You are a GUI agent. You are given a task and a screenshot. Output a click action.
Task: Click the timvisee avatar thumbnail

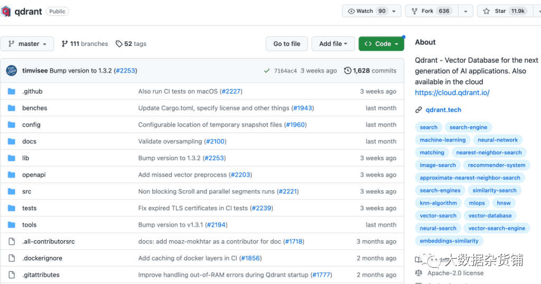(x=12, y=71)
